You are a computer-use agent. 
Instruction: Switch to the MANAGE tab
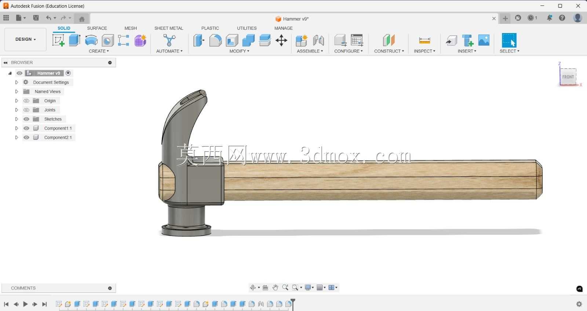point(284,28)
